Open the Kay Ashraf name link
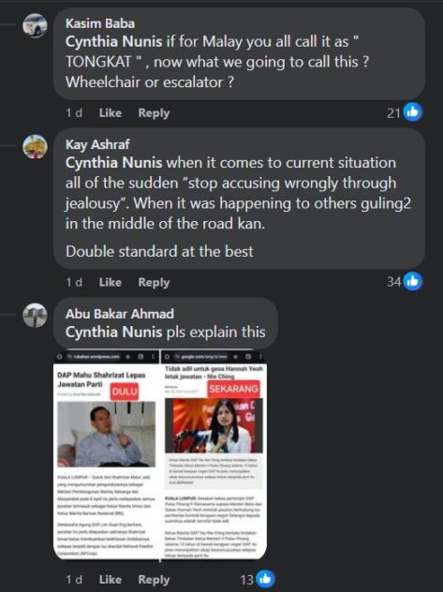443x592 pixels. pos(97,144)
